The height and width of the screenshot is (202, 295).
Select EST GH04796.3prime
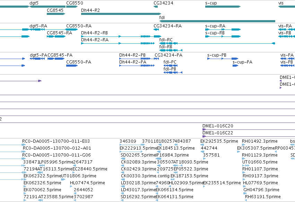[261, 190]
